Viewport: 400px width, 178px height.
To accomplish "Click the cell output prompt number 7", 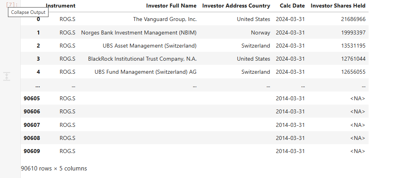I will [x=10, y=4].
